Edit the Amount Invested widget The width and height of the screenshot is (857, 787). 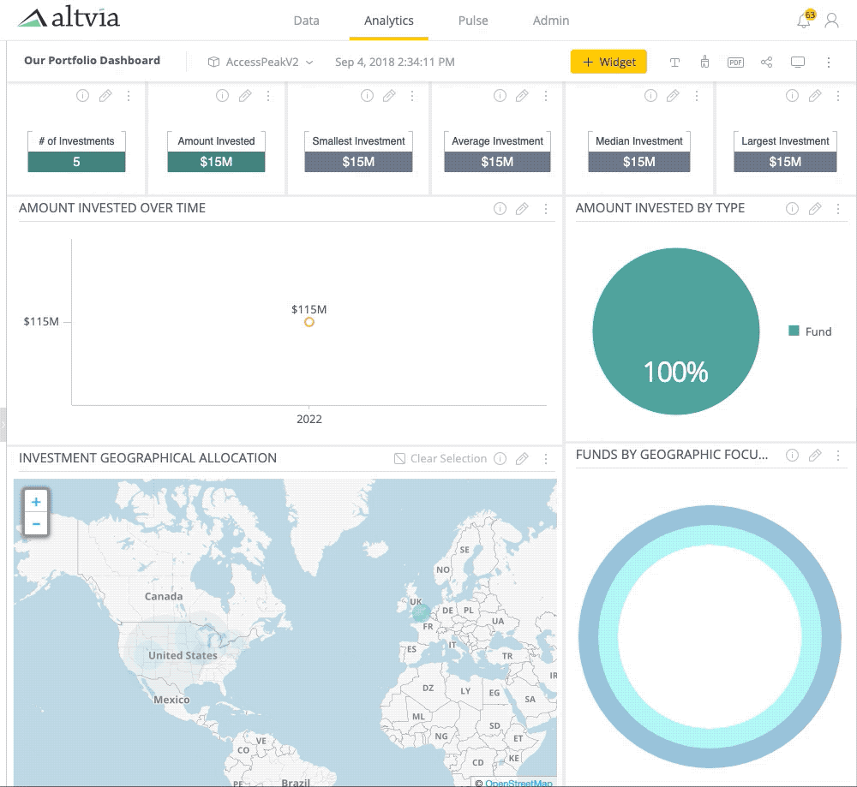point(245,96)
